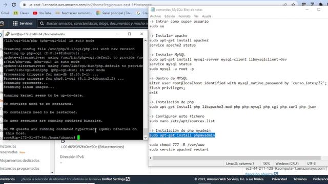Maximize the PuTTY terminal window
The height and width of the screenshot is (184, 328).
[x=130, y=34]
